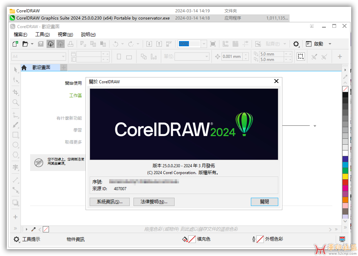Open the 取得更多 welcome link
358x256 pixels.
(x=73, y=142)
